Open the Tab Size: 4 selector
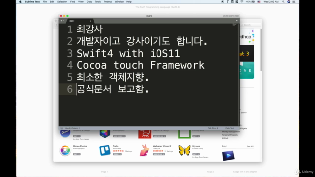The image size is (315, 177). pos(213,128)
